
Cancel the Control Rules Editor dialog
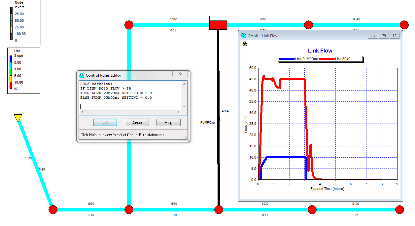tap(137, 123)
